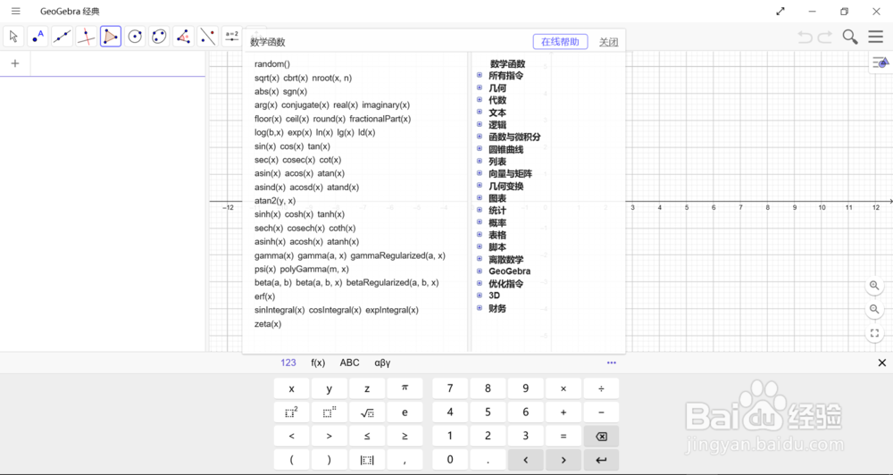Viewport: 893px width, 475px height.
Task: Click the algebra input field
Action: tap(118, 63)
